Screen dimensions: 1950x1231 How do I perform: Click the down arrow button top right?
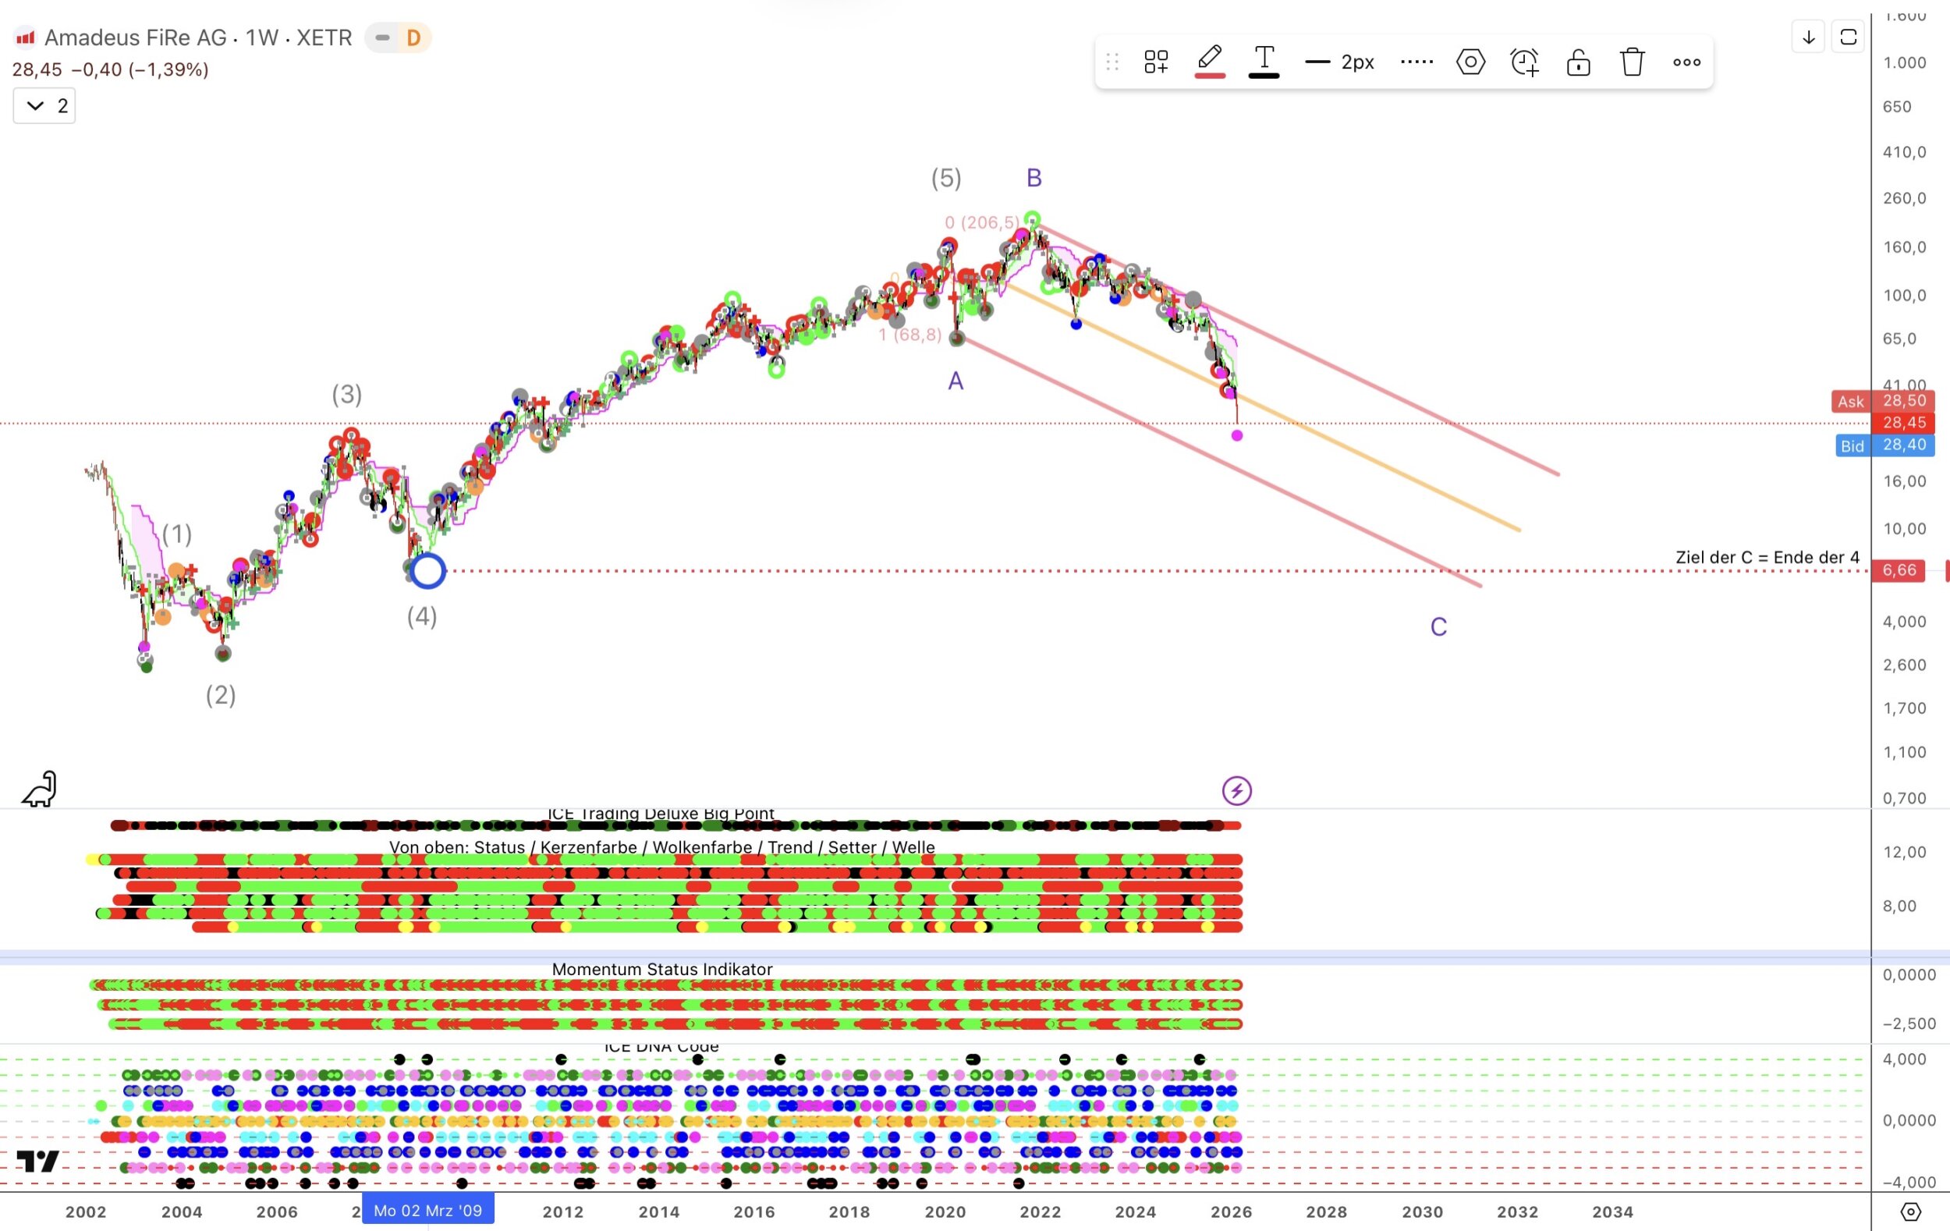pos(1808,37)
